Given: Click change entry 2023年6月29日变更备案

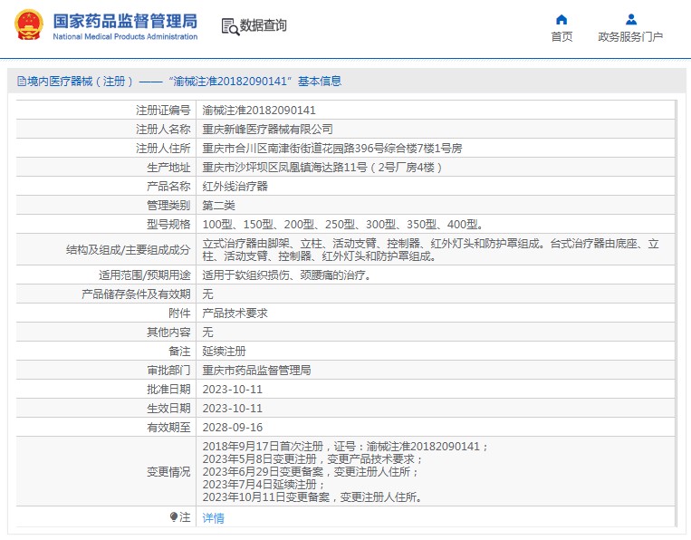Looking at the screenshot, I should pyautogui.click(x=311, y=472).
